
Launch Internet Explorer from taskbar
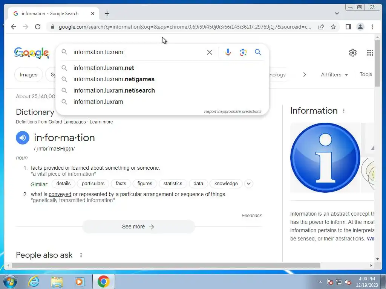(34, 281)
